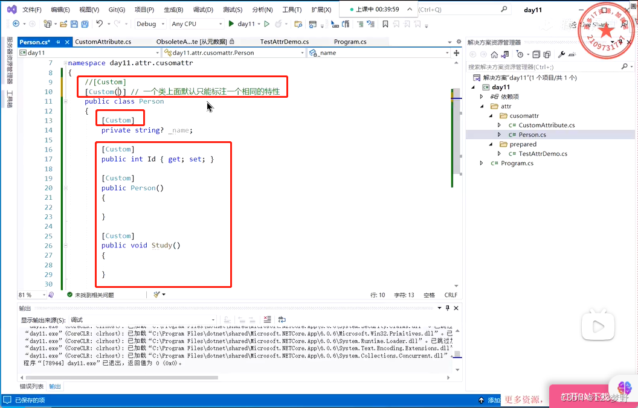Collapse the Person class outline toggle on line 11

tap(65, 101)
